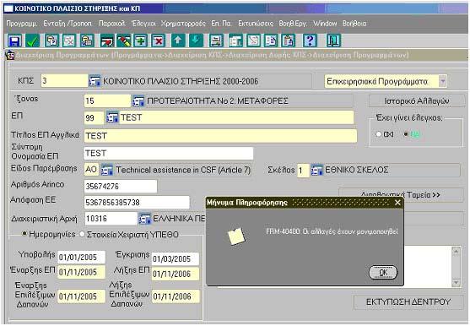
Task: Click scrollbar up arrow of the text area
Action: point(456,251)
